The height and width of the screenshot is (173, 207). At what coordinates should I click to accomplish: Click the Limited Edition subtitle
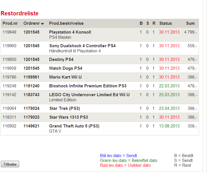[x=63, y=100]
